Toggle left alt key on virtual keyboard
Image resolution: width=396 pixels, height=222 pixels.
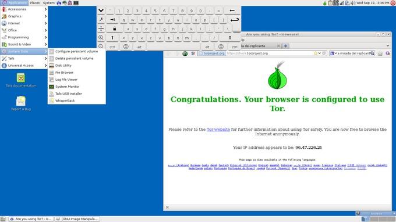[x=139, y=47]
